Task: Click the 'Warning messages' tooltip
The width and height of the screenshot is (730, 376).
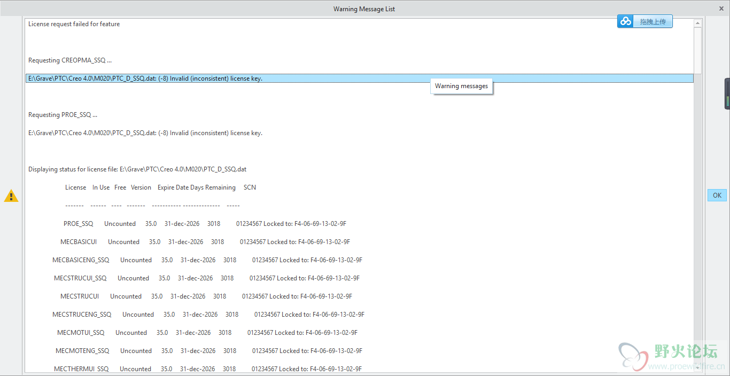Action: tap(461, 86)
